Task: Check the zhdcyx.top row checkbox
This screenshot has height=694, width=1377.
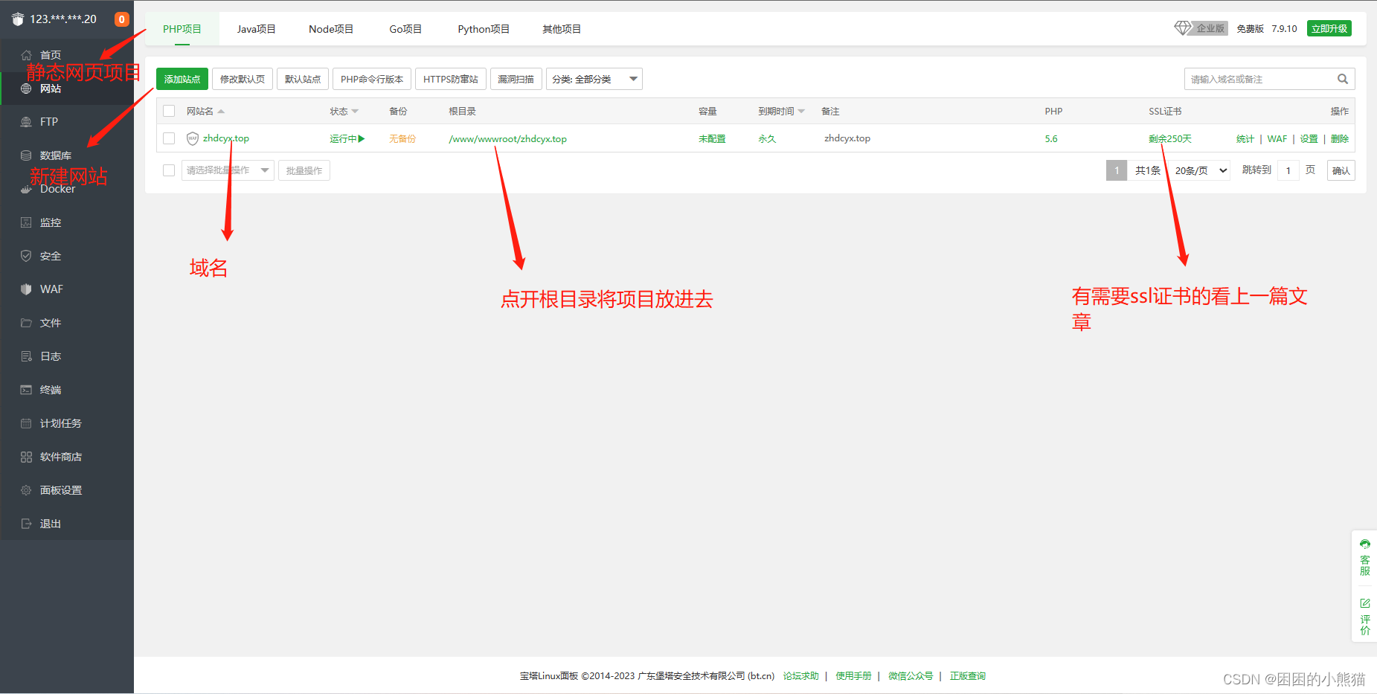Action: coord(169,138)
